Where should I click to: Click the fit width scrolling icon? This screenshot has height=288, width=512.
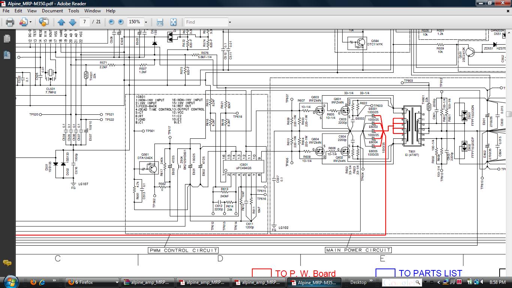pos(160,22)
